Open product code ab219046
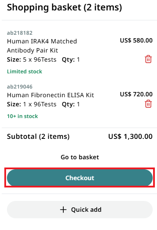Image resolution: width=157 pixels, height=230 pixels. coord(20,87)
